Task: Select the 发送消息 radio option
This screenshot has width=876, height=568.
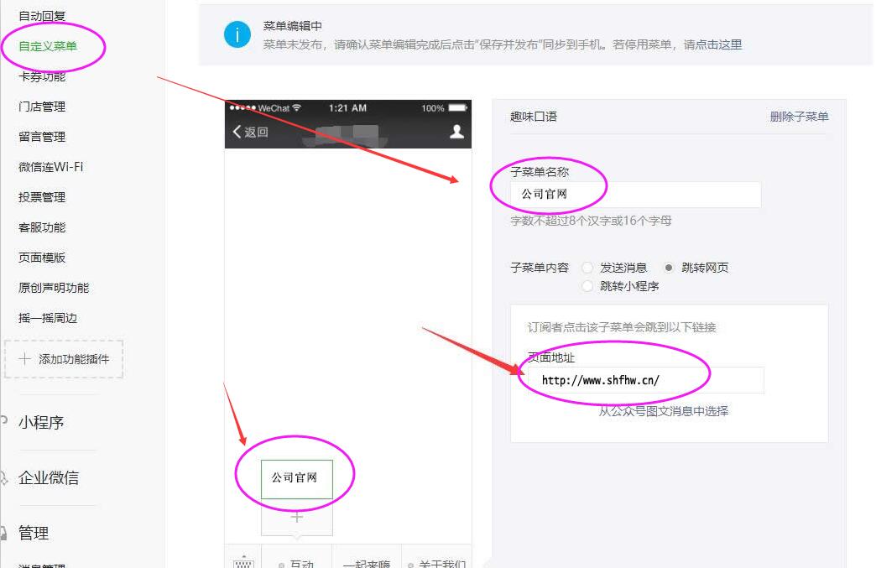Action: pyautogui.click(x=587, y=268)
